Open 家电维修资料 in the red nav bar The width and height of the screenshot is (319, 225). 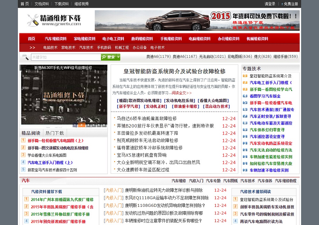coord(85,39)
